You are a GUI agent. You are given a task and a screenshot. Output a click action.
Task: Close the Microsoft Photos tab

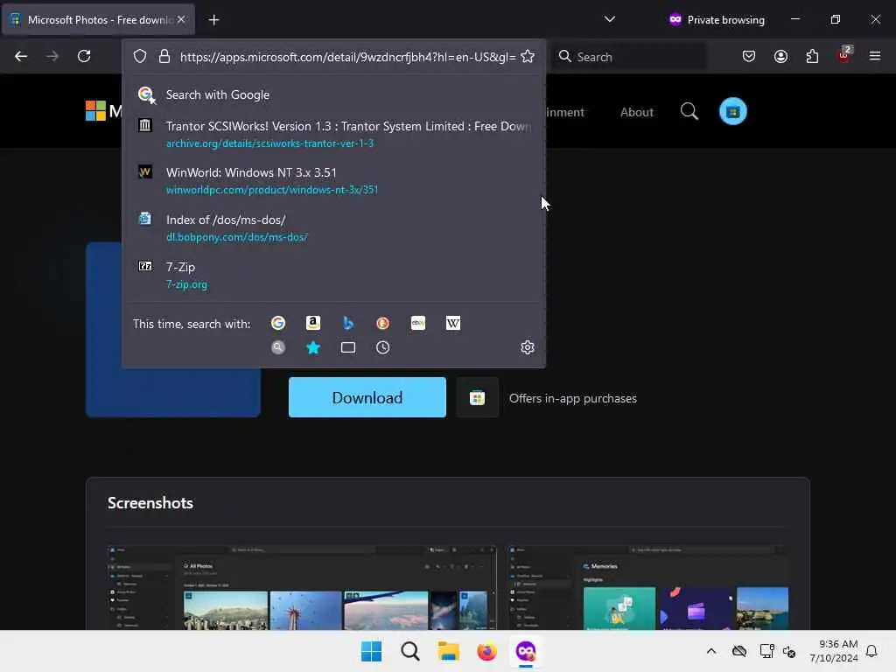coord(181,19)
